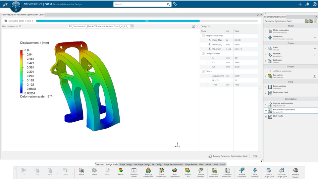Click the image capture icon above the viewer
This screenshot has width=318, height=179.
pos(193,27)
